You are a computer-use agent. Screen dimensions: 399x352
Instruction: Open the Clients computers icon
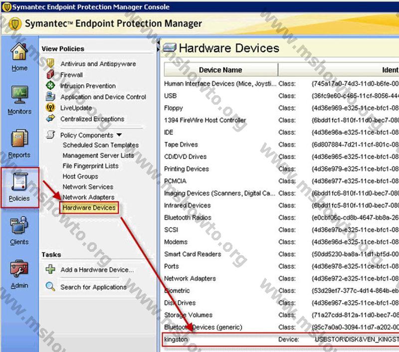point(19,225)
